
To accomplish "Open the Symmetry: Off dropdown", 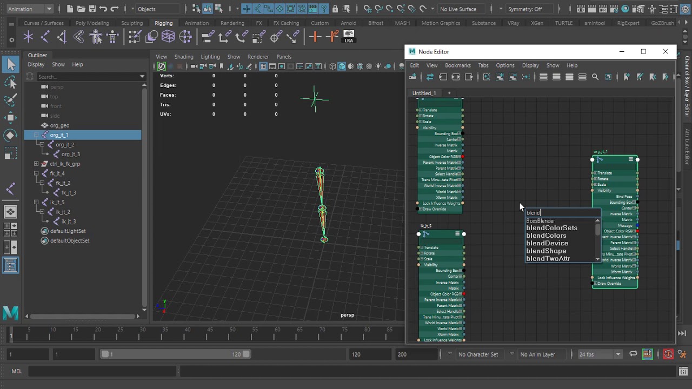I will pyautogui.click(x=529, y=9).
